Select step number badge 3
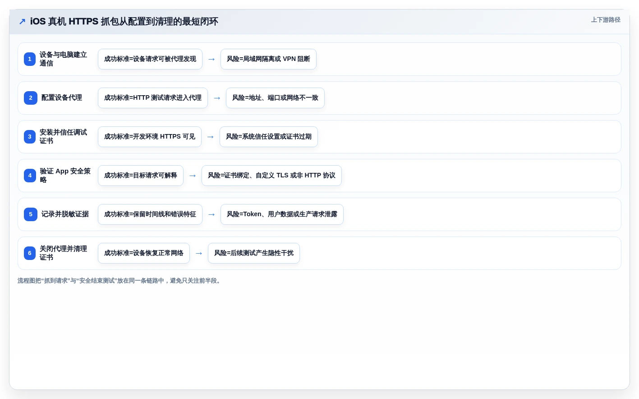Screen dimensions: 639x399 coord(30,137)
